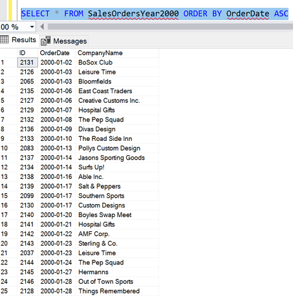Select the East Coast Traders cell
The image size is (293, 296).
click(x=117, y=91)
